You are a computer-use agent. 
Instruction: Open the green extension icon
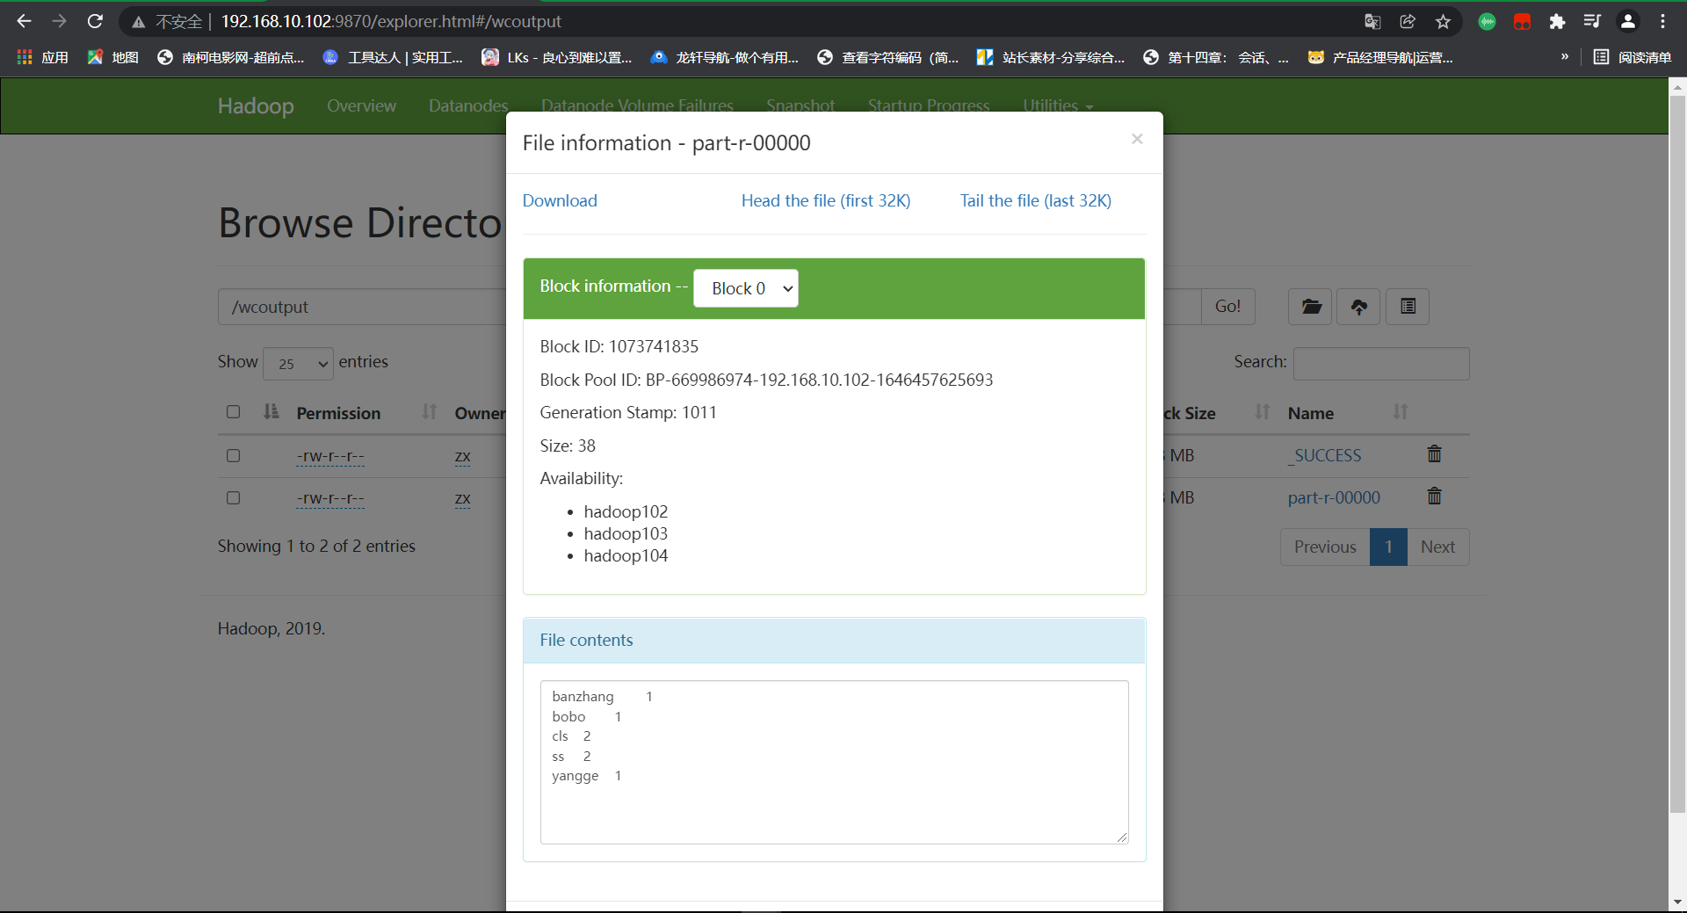pos(1487,21)
